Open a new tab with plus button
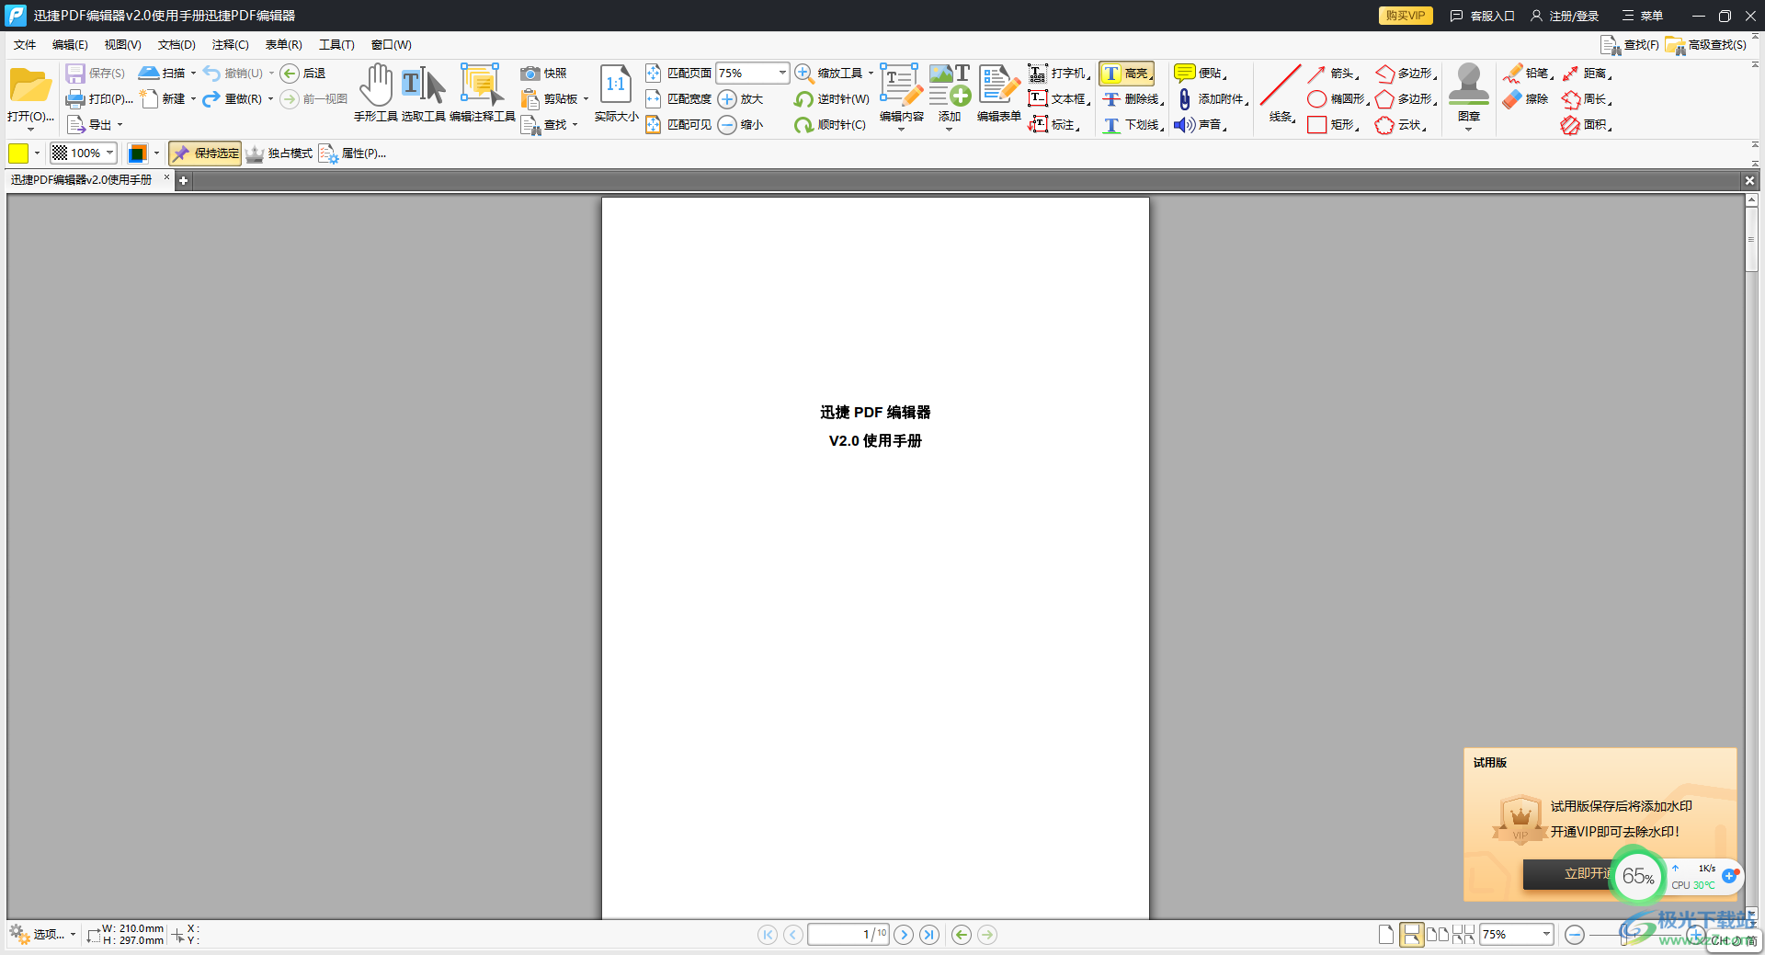The height and width of the screenshot is (955, 1765). pos(184,181)
